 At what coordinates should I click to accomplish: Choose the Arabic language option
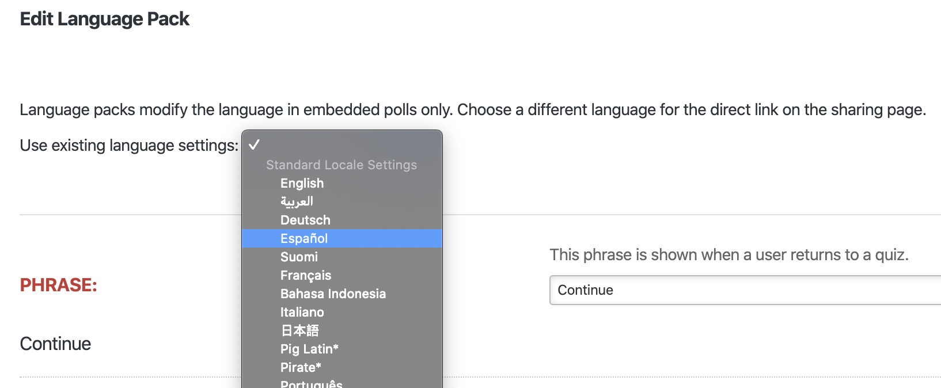point(297,201)
